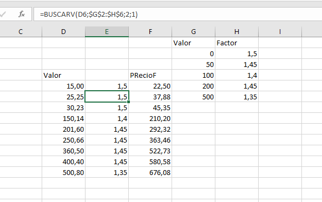The width and height of the screenshot is (322, 202).
Task: Click the confirm checkmark icon in formula bar
Action: point(3,14)
